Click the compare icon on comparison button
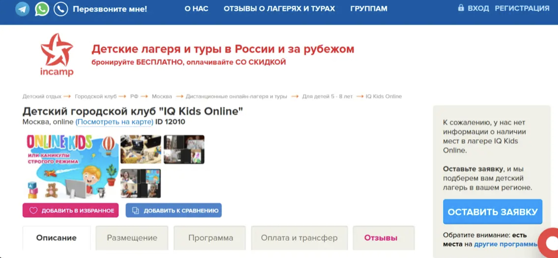The image size is (558, 258). [x=135, y=210]
